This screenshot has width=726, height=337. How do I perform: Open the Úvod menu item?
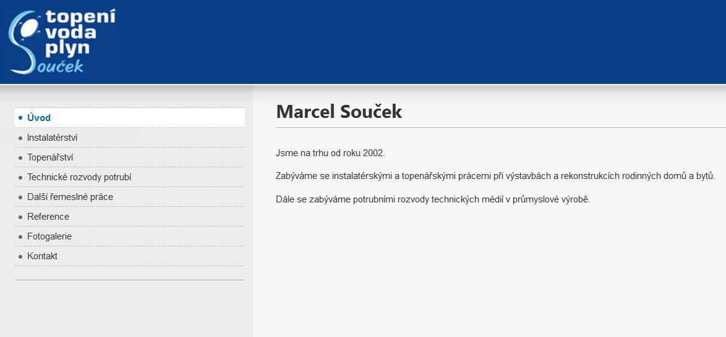[x=130, y=118]
